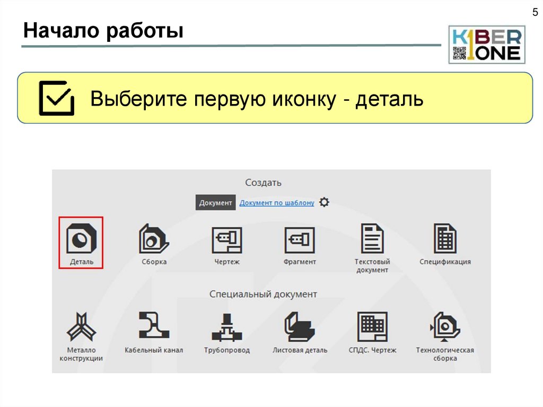Open settings via the gear icon
This screenshot has width=543, height=407.
point(324,202)
